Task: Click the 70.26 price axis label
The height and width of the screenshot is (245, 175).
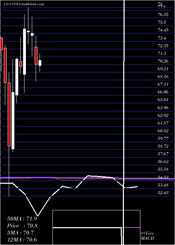Action: click(163, 61)
